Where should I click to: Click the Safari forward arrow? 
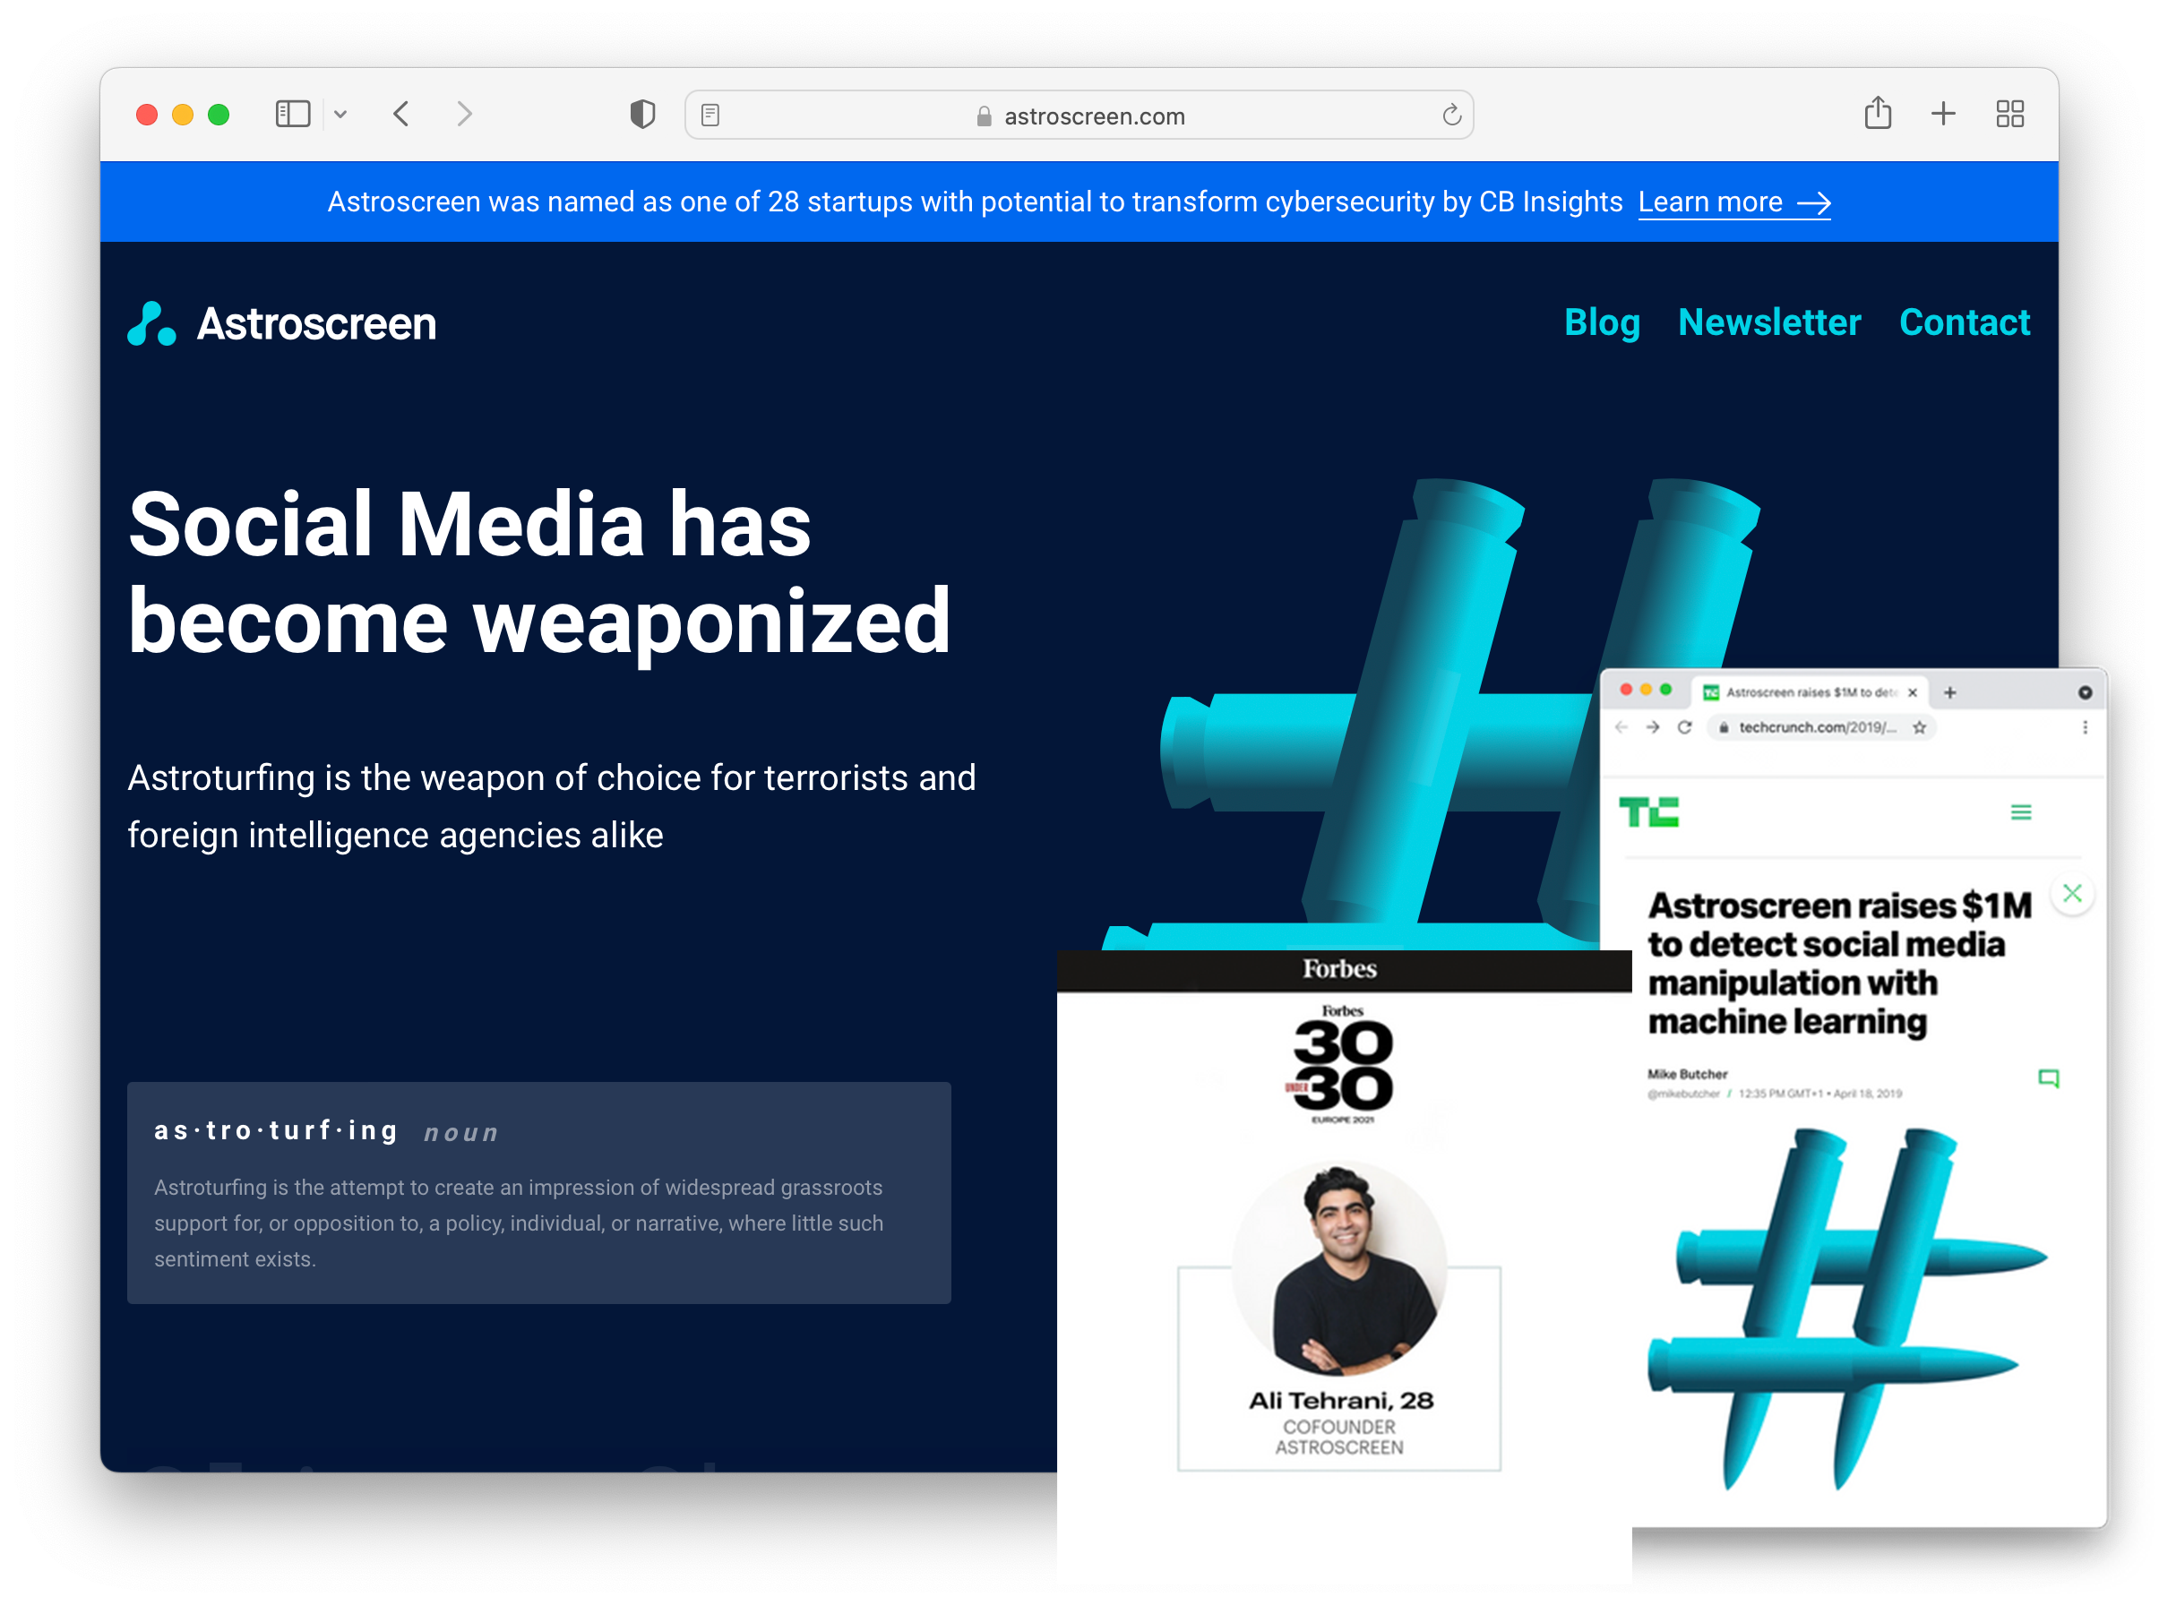tap(464, 115)
